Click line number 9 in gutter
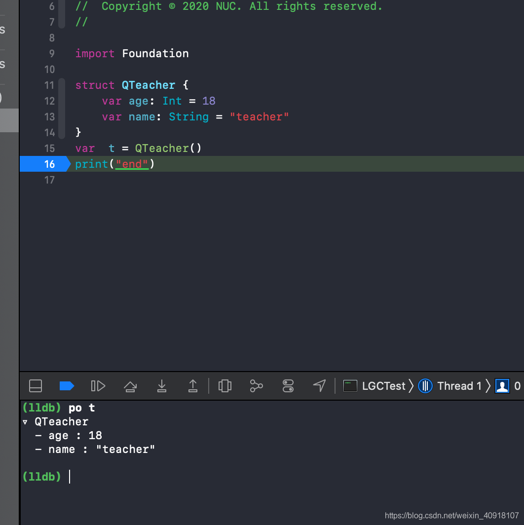 [52, 54]
